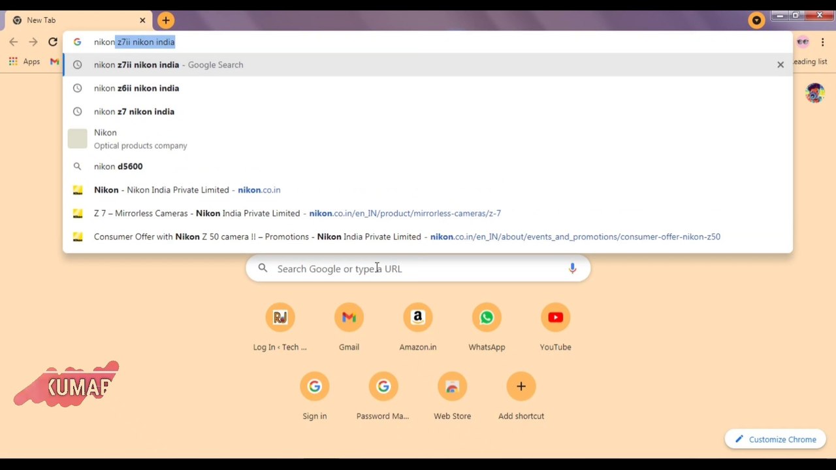This screenshot has width=836, height=470.
Task: Click the Customize Chrome button
Action: [x=775, y=439]
